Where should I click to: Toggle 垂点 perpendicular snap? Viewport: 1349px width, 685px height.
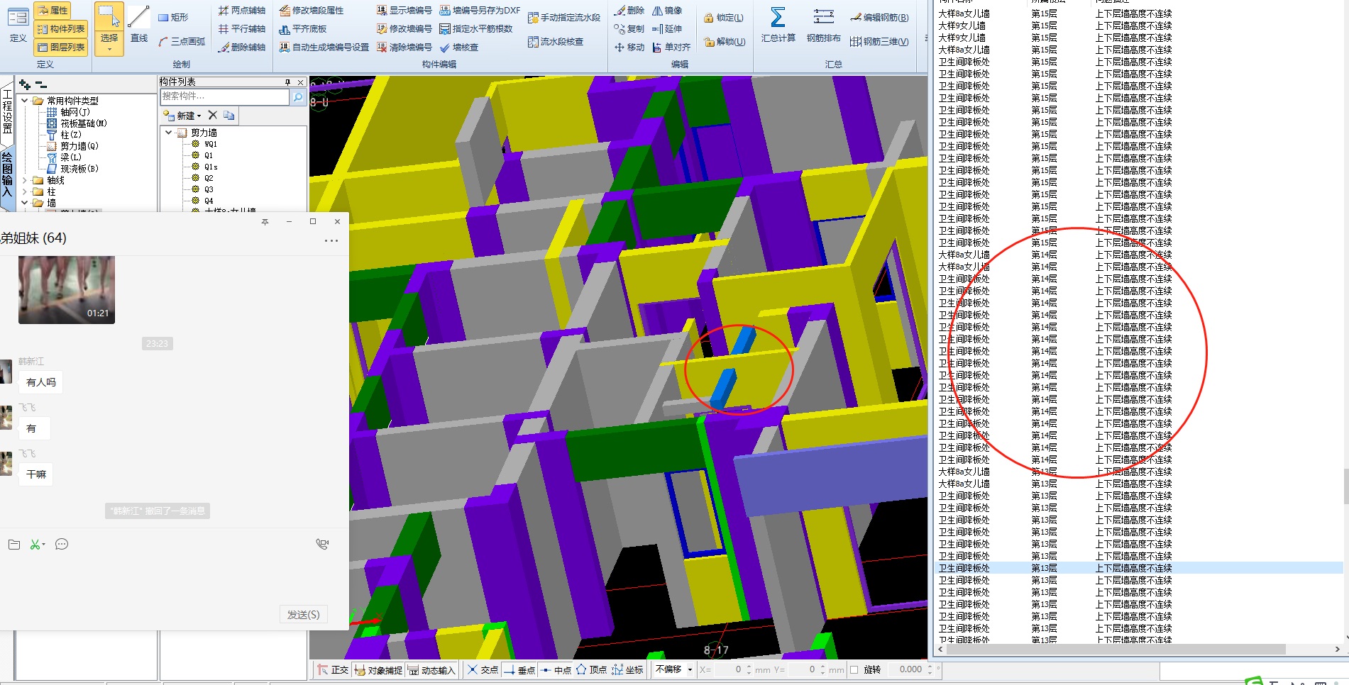[x=519, y=669]
